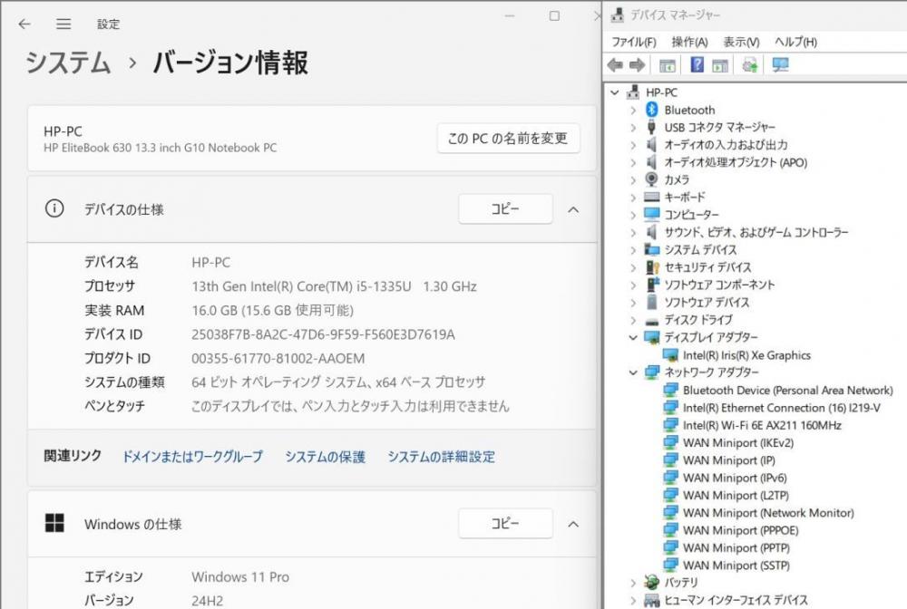
Task: Select the keyboard (キーボード) device icon
Action: (652, 197)
